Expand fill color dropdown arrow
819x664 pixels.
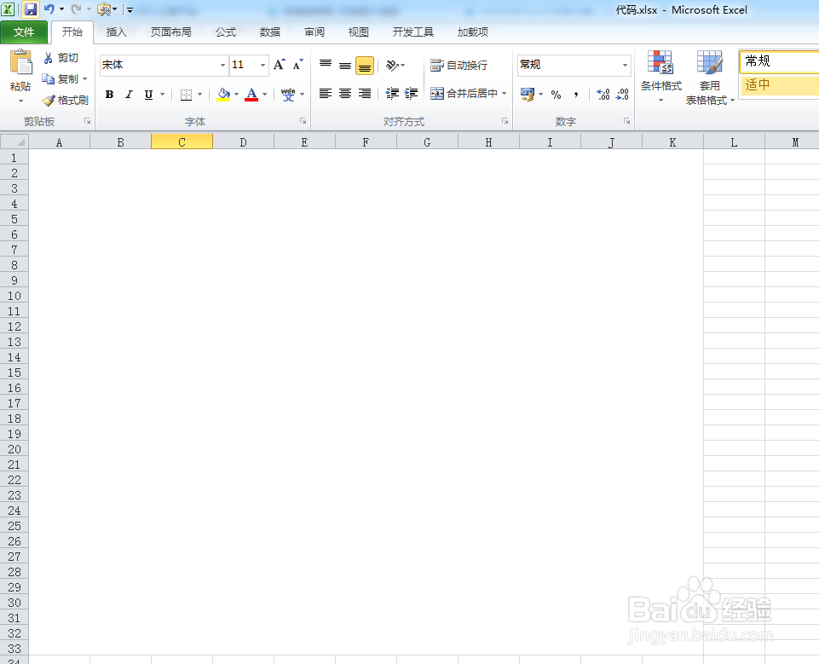(x=237, y=95)
